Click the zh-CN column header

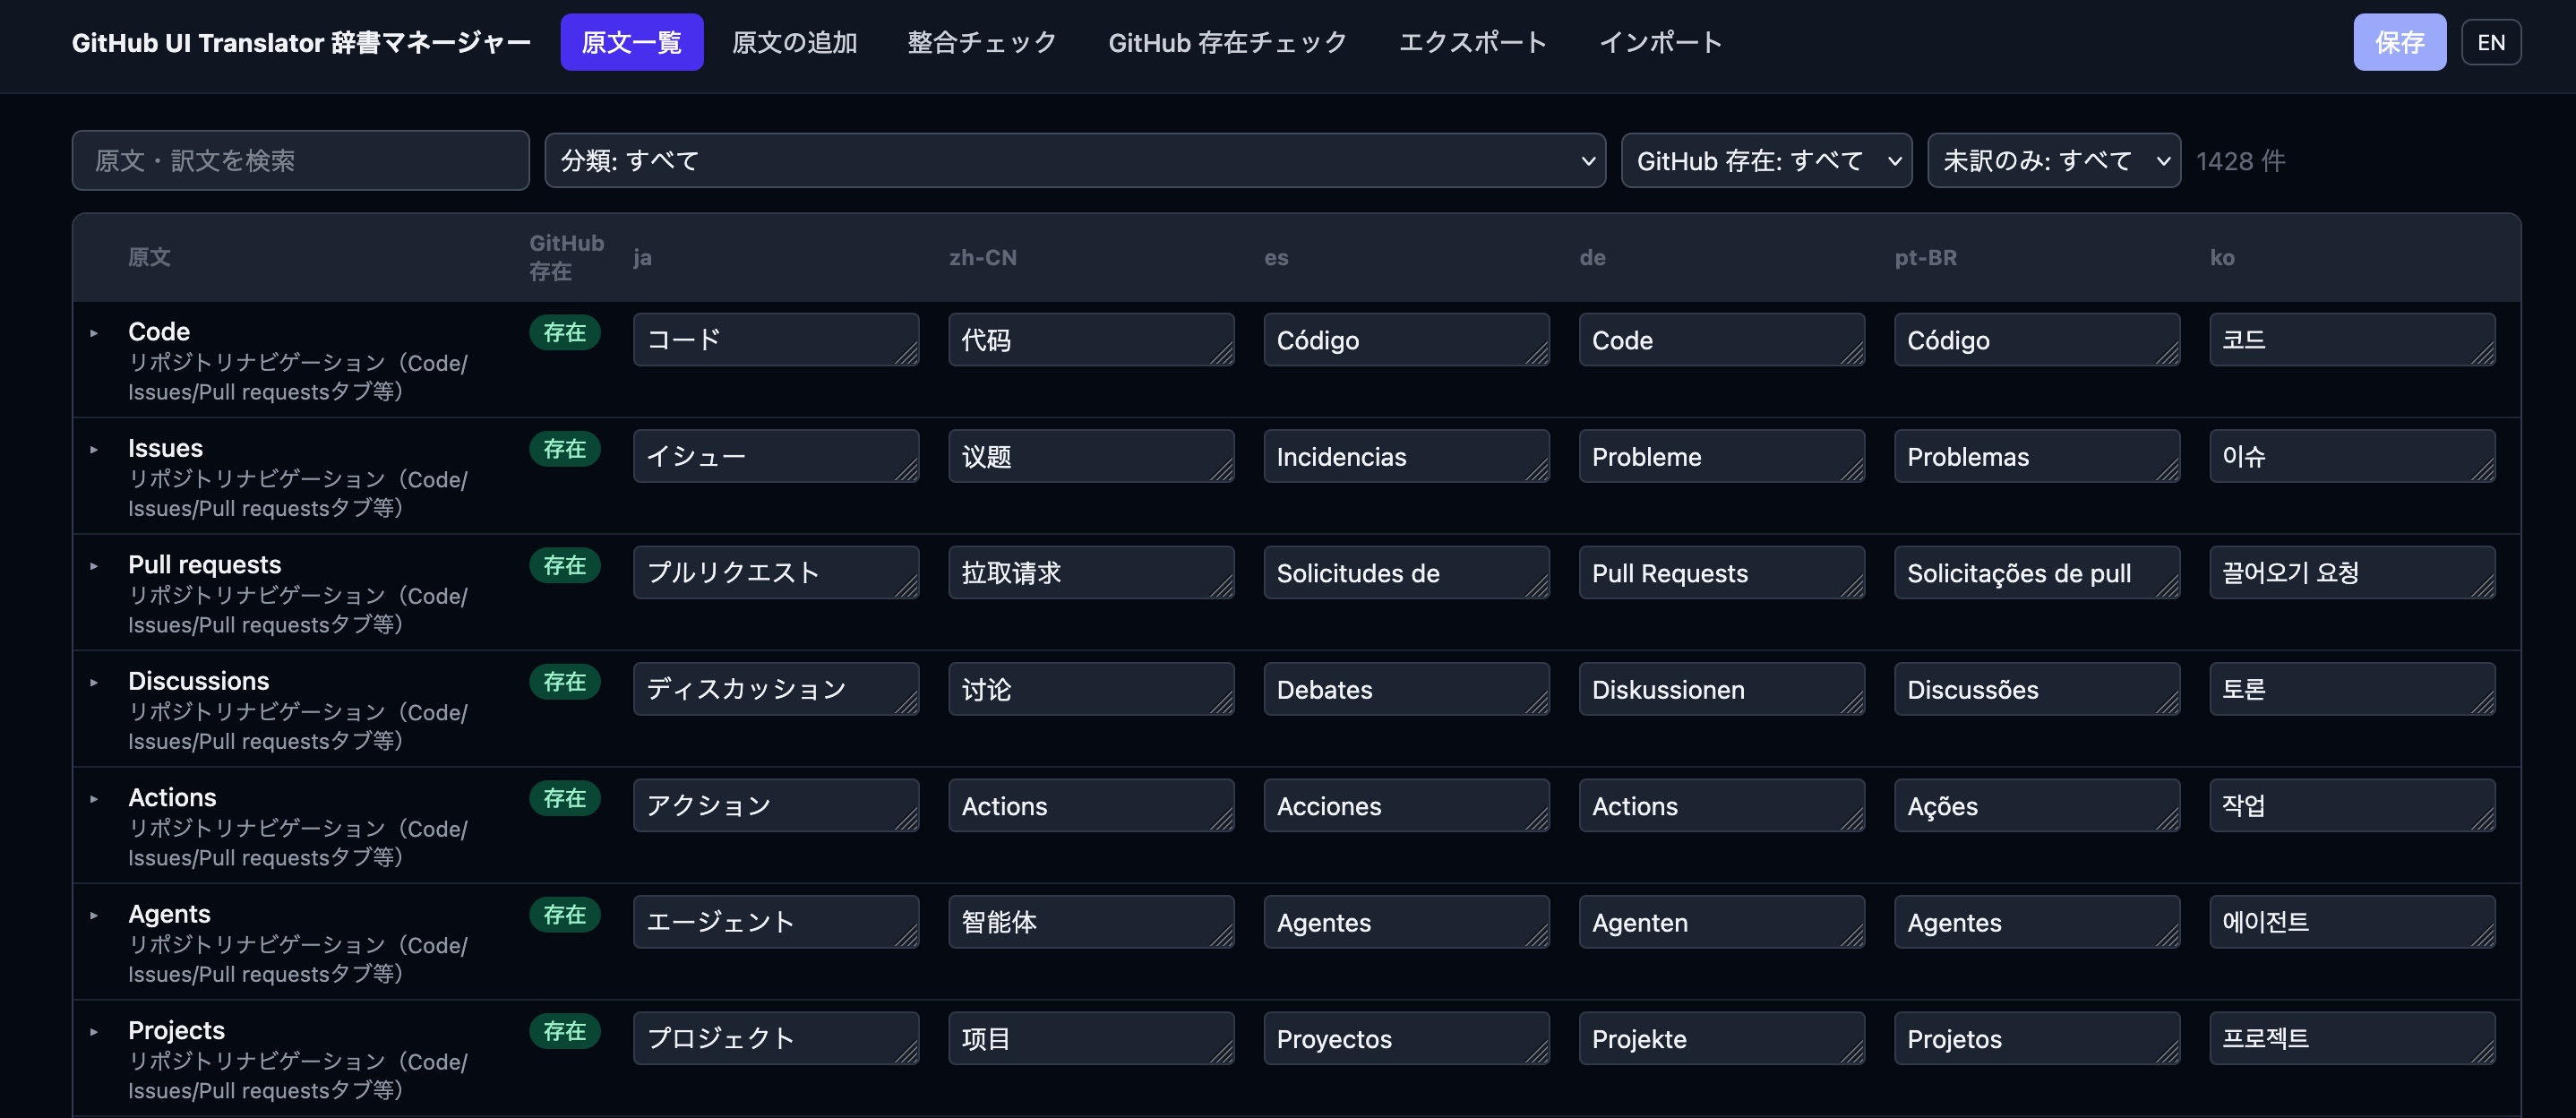pyautogui.click(x=982, y=257)
